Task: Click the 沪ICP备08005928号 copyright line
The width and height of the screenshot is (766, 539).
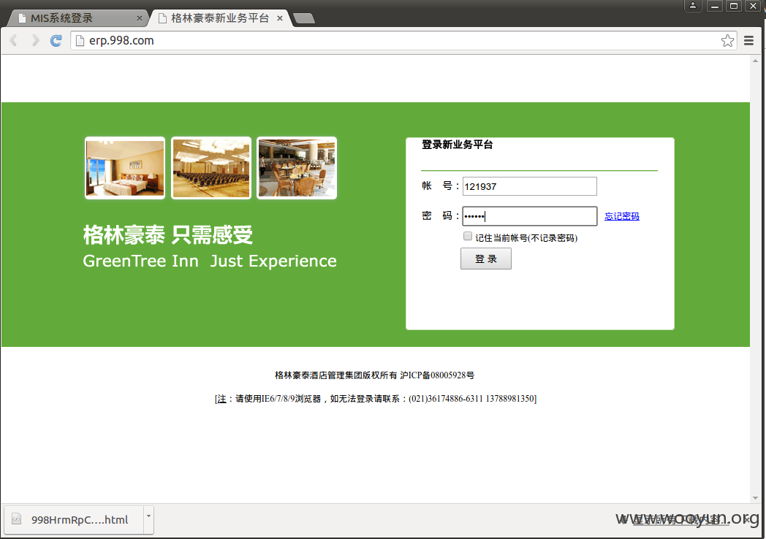Action: tap(374, 375)
